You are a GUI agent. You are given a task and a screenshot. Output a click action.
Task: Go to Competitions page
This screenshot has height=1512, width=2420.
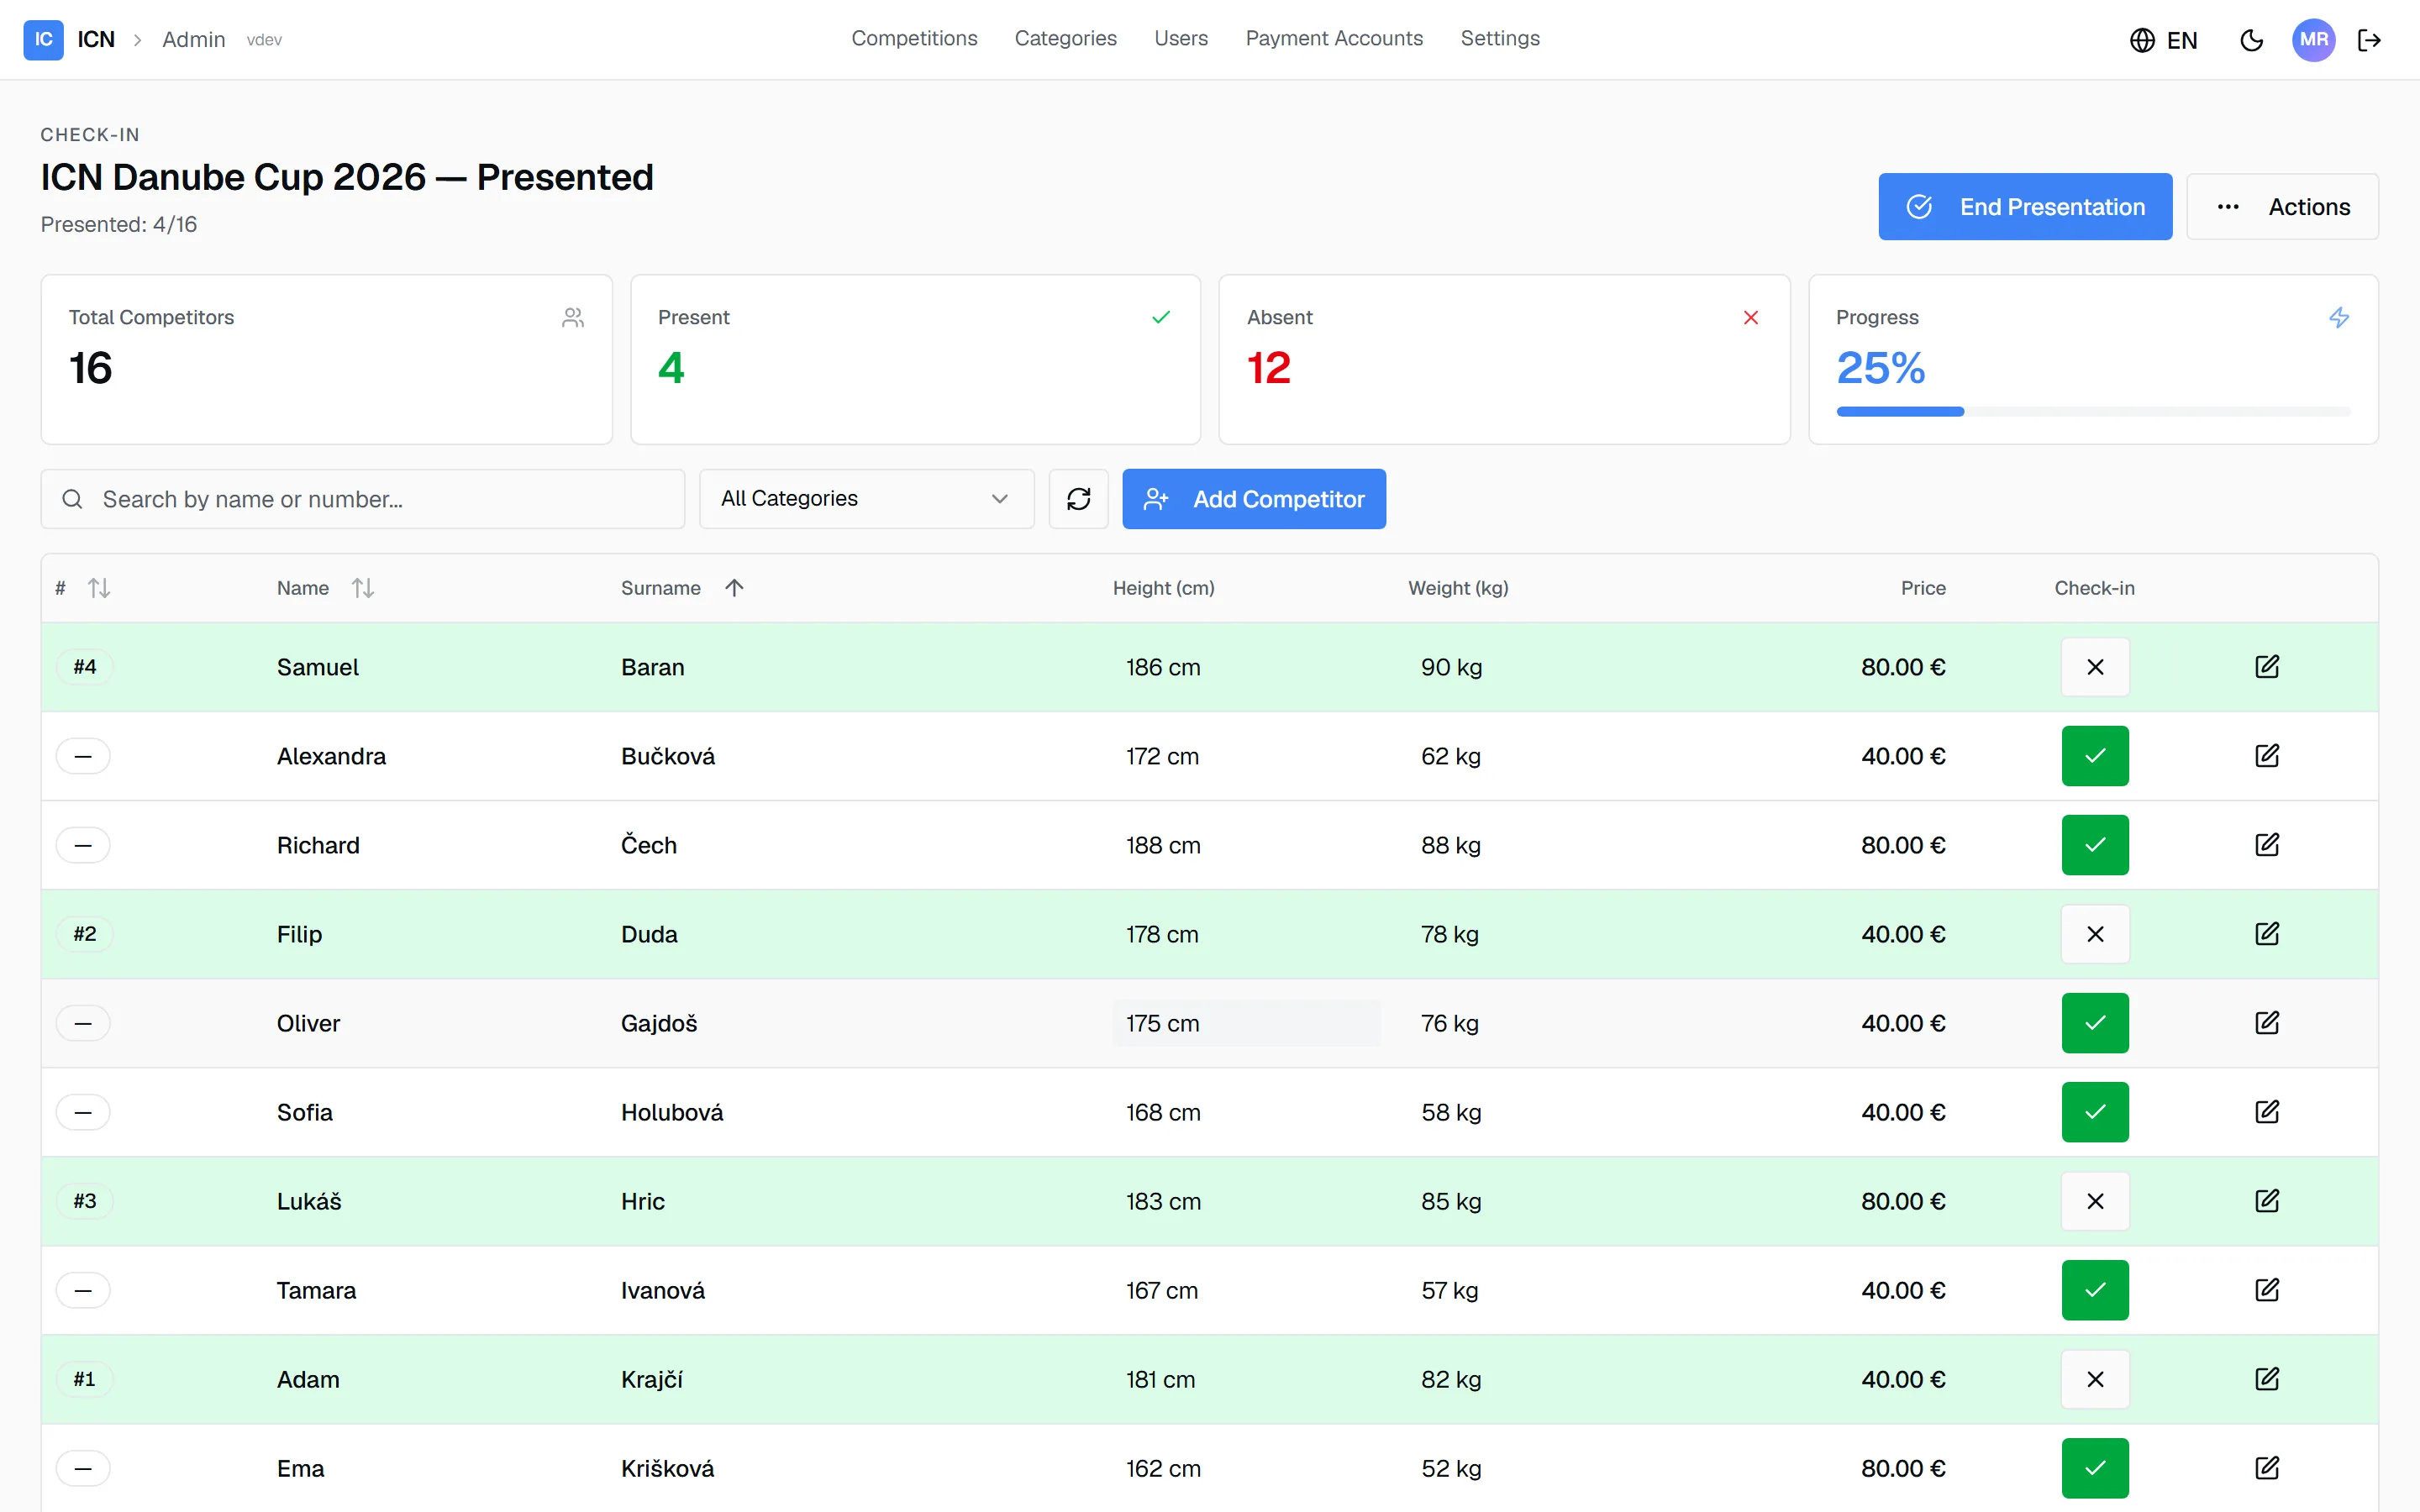coord(914,38)
